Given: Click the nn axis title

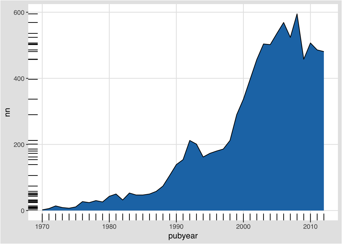Looking at the screenshot, I should coord(8,112).
